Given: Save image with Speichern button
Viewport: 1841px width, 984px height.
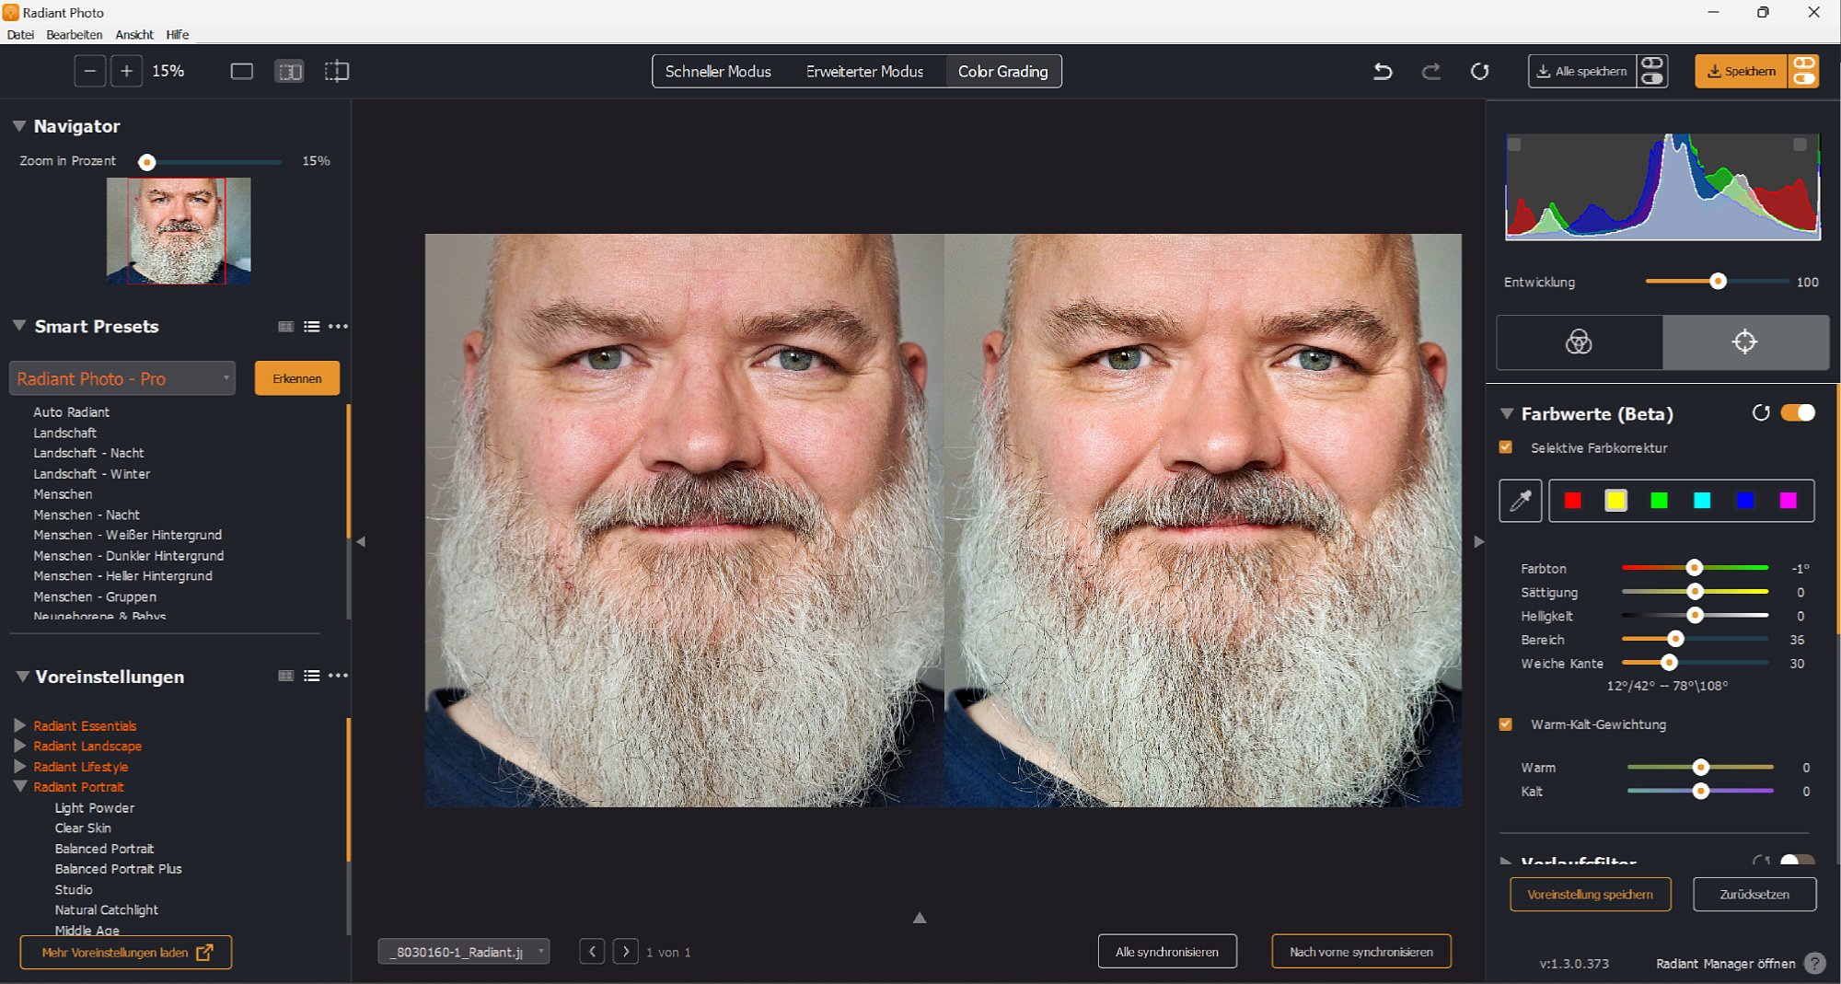Looking at the screenshot, I should pyautogui.click(x=1741, y=71).
